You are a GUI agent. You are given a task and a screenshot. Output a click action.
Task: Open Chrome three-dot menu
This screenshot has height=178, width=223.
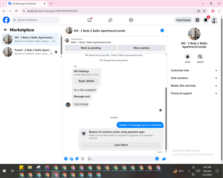tap(219, 11)
